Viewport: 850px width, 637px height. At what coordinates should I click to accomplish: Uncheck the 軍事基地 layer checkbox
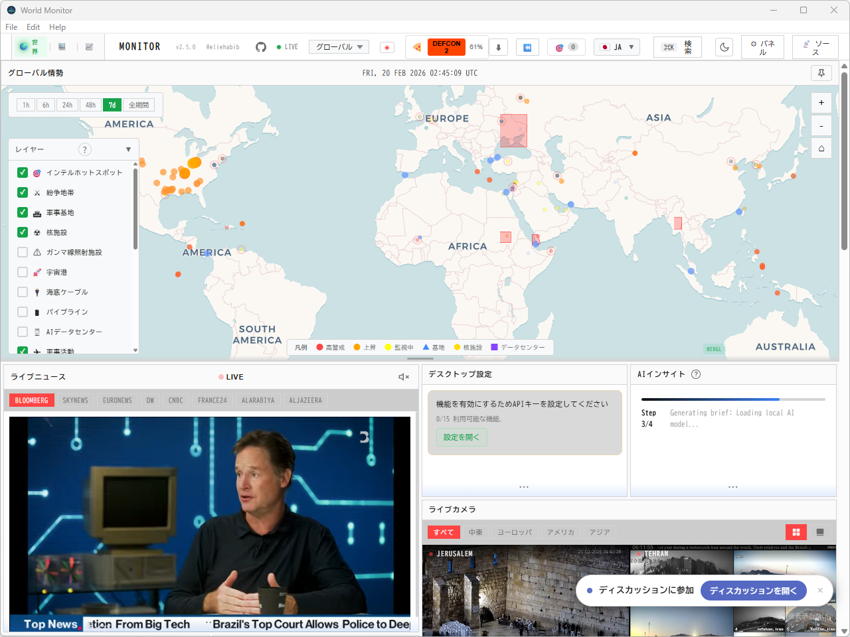coord(23,212)
